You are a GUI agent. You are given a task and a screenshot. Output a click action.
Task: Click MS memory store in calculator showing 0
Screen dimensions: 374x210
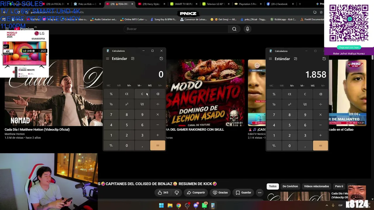click(150, 85)
